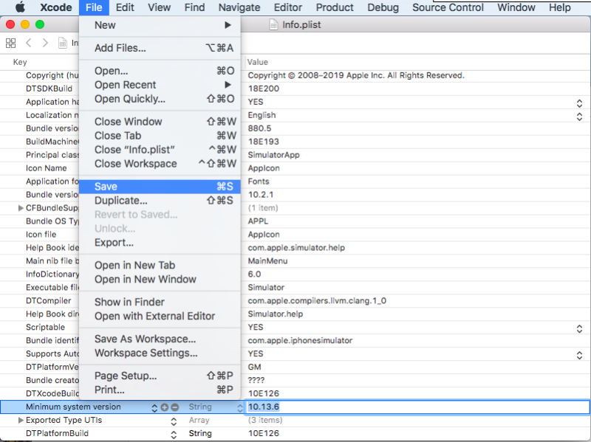Click the MainMenu value
Viewport: 591px width, 442px height.
coord(267,261)
